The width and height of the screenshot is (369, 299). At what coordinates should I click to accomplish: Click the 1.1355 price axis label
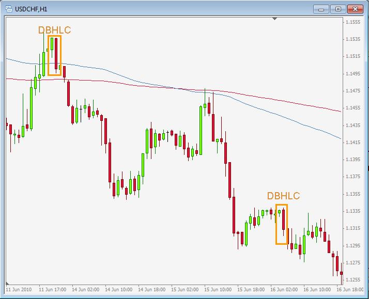[x=353, y=194]
